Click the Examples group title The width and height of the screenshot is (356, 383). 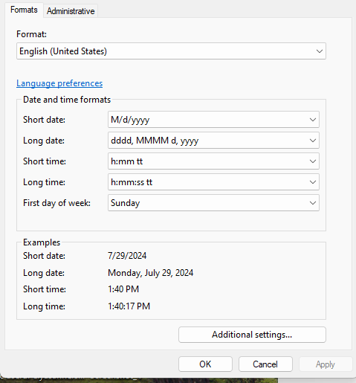pyautogui.click(x=42, y=242)
